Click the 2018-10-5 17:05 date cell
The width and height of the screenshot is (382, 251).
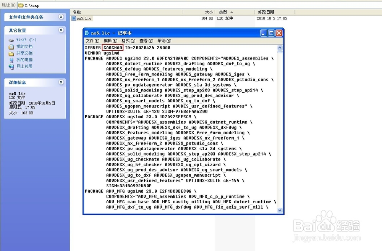(x=272, y=18)
